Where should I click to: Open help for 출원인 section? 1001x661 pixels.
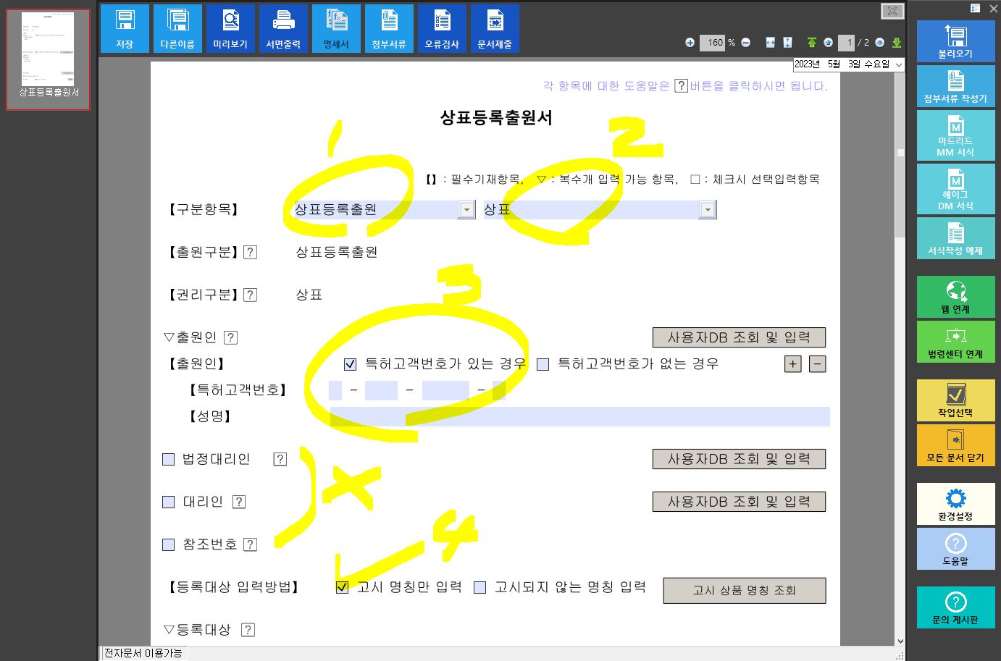coord(230,337)
